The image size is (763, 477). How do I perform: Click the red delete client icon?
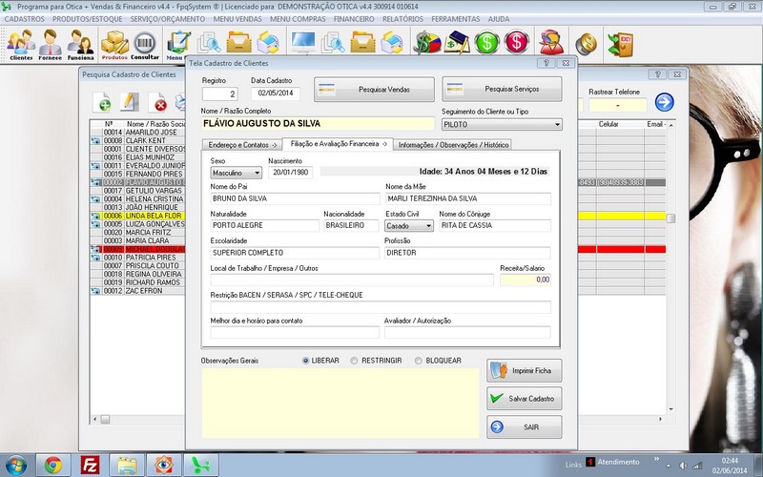[160, 104]
